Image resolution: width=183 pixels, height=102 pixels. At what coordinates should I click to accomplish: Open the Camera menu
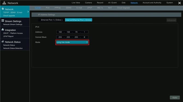tap(88, 3)
